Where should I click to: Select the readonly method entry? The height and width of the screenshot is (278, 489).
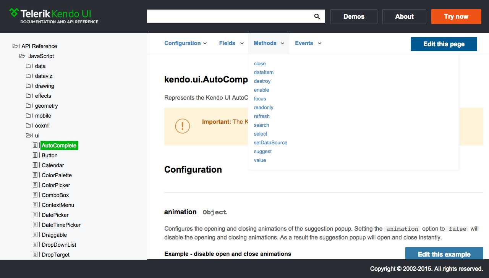point(264,107)
